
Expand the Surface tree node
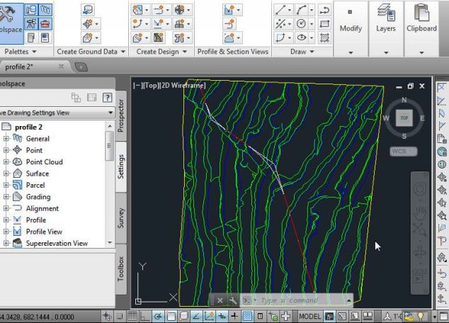(x=6, y=174)
